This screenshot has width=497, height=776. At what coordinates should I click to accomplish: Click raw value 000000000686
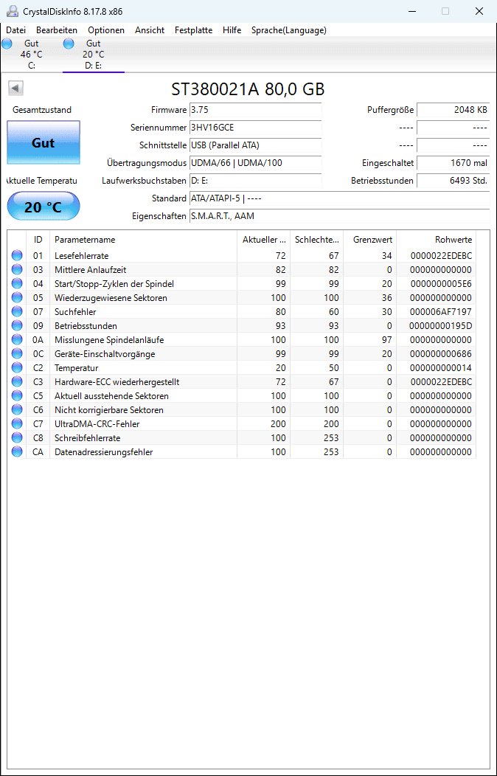click(441, 354)
